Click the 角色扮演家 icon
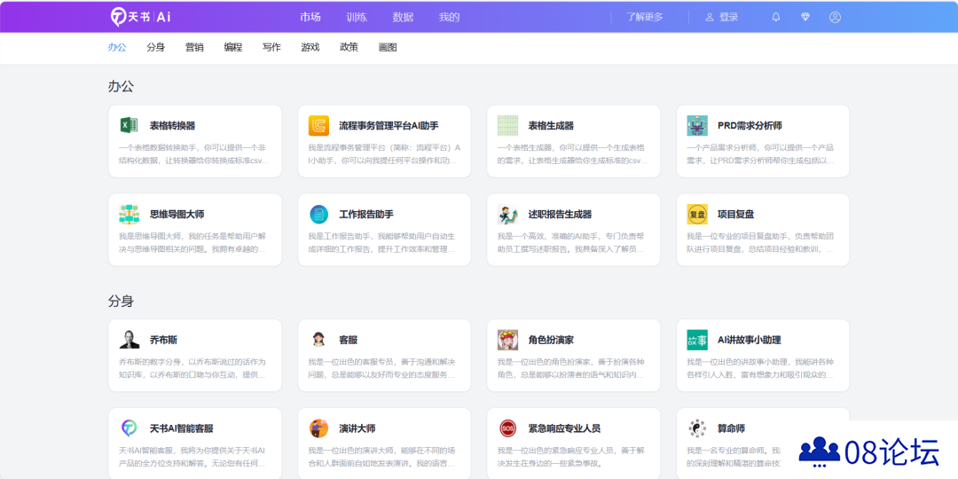 pos(507,340)
